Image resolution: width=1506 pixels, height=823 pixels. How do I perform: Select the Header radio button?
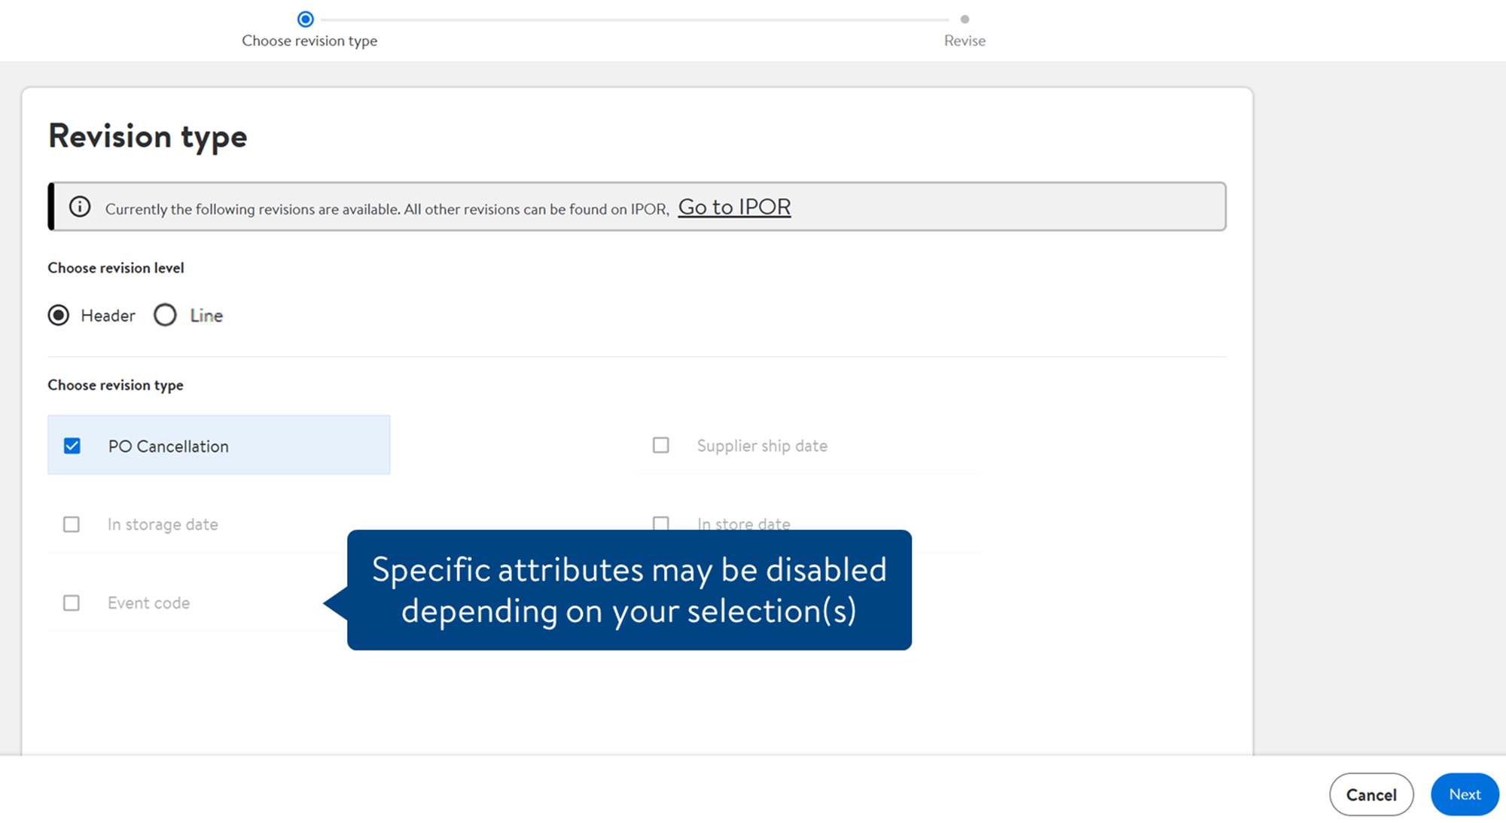tap(59, 315)
